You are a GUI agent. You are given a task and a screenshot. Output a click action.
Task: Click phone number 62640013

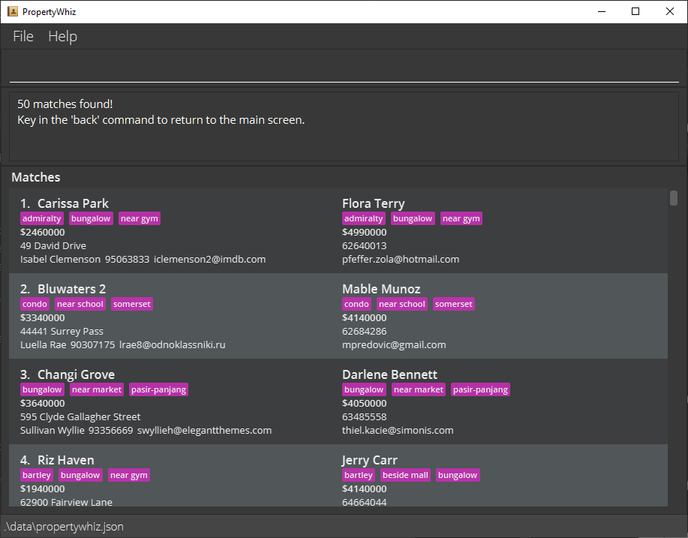point(364,246)
